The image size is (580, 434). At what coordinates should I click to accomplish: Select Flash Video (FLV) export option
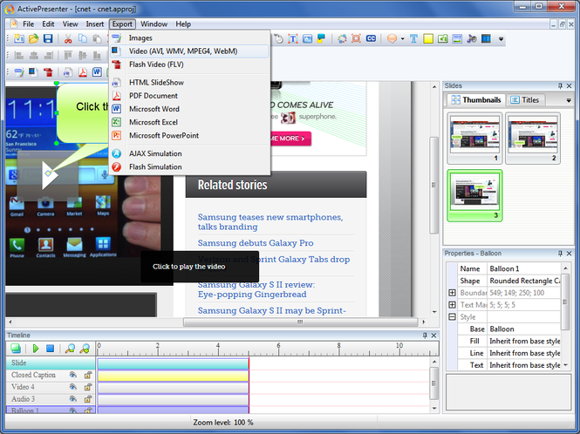pyautogui.click(x=189, y=64)
